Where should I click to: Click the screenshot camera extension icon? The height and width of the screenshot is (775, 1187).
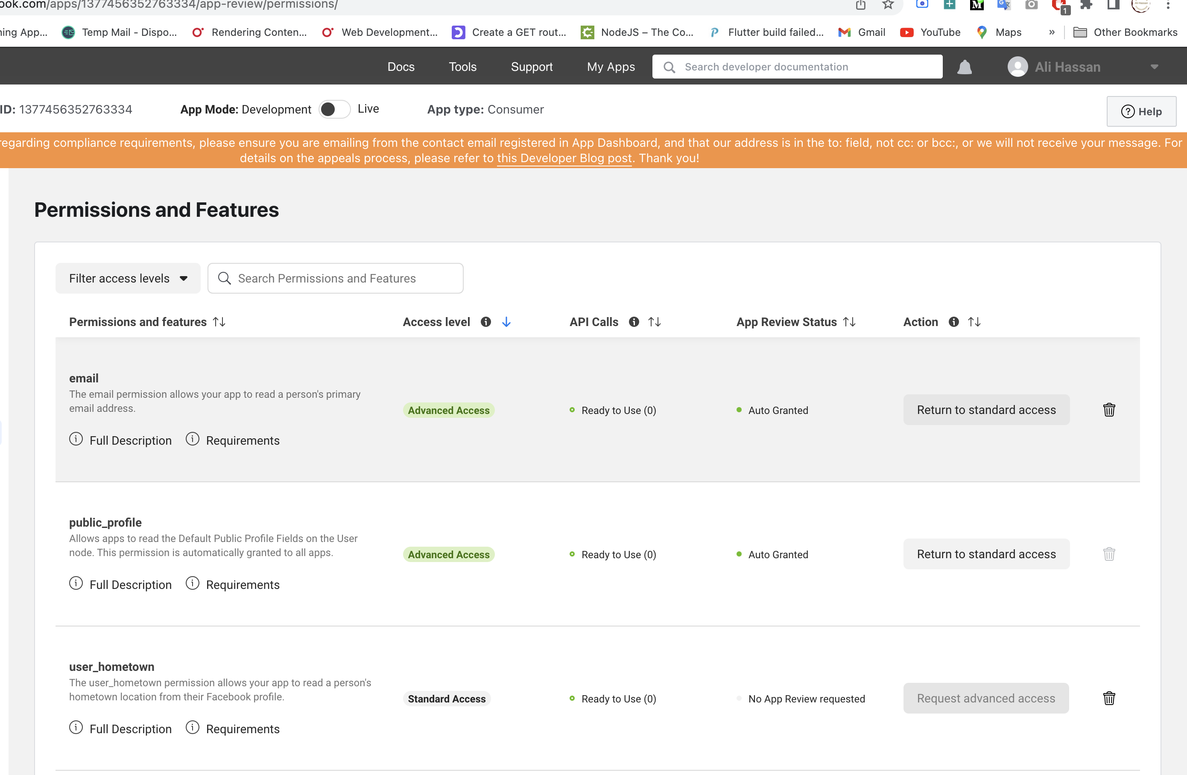[x=1032, y=6]
